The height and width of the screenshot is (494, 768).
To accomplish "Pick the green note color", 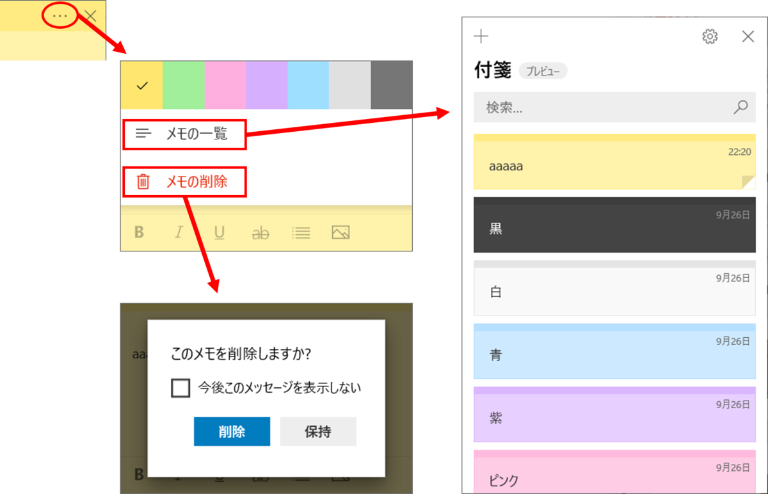I will [183, 85].
